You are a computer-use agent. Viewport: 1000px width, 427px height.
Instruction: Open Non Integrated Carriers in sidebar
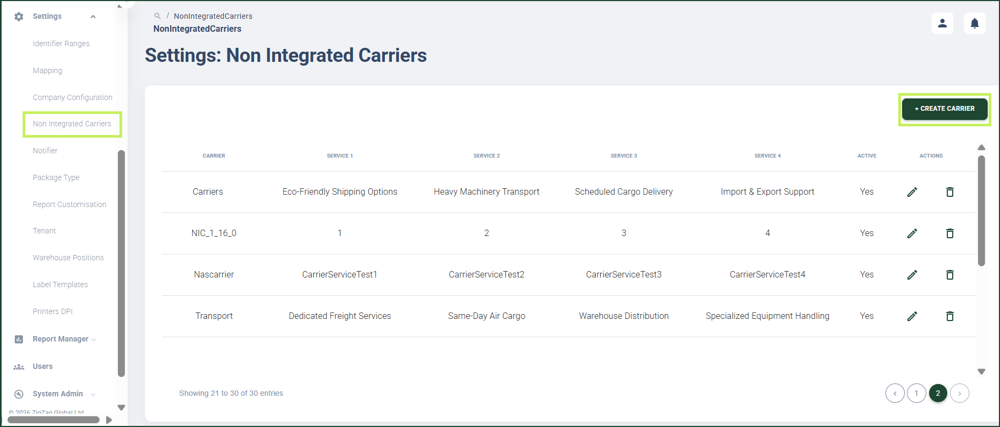(x=72, y=124)
